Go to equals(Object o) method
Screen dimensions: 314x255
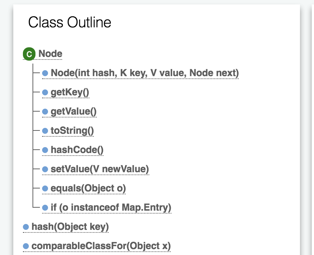[x=88, y=188]
